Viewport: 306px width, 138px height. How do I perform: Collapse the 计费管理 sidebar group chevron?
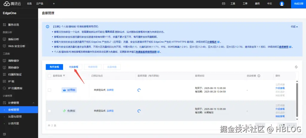coord(33,103)
